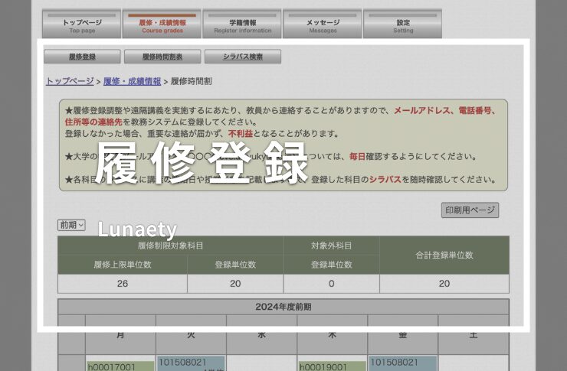Screen dimensions: 567x371
Task: Open the メッセージ Messages tab
Action: (323, 24)
